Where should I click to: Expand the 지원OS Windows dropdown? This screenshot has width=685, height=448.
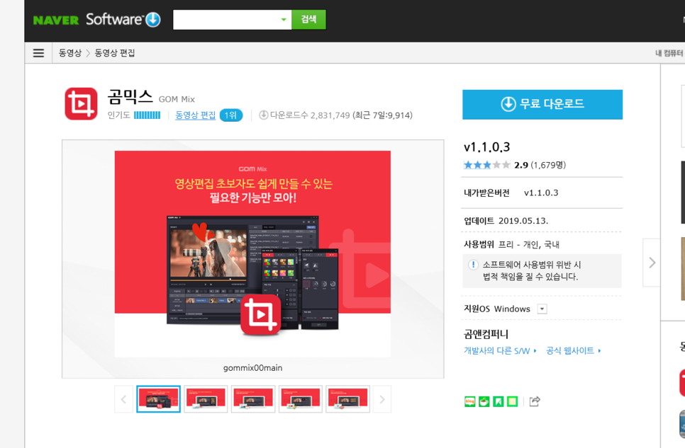coord(542,309)
